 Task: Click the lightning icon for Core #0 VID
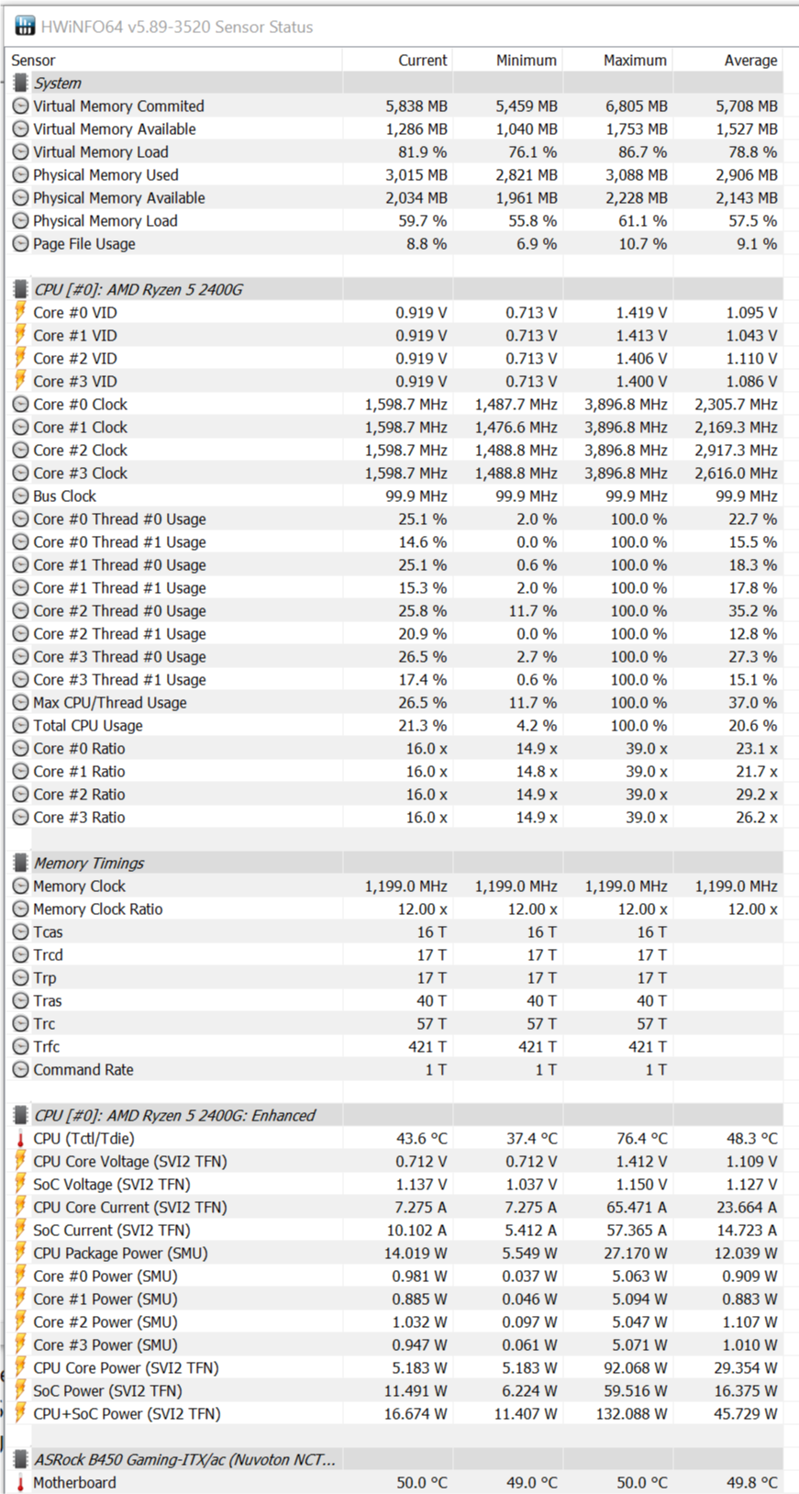(20, 312)
